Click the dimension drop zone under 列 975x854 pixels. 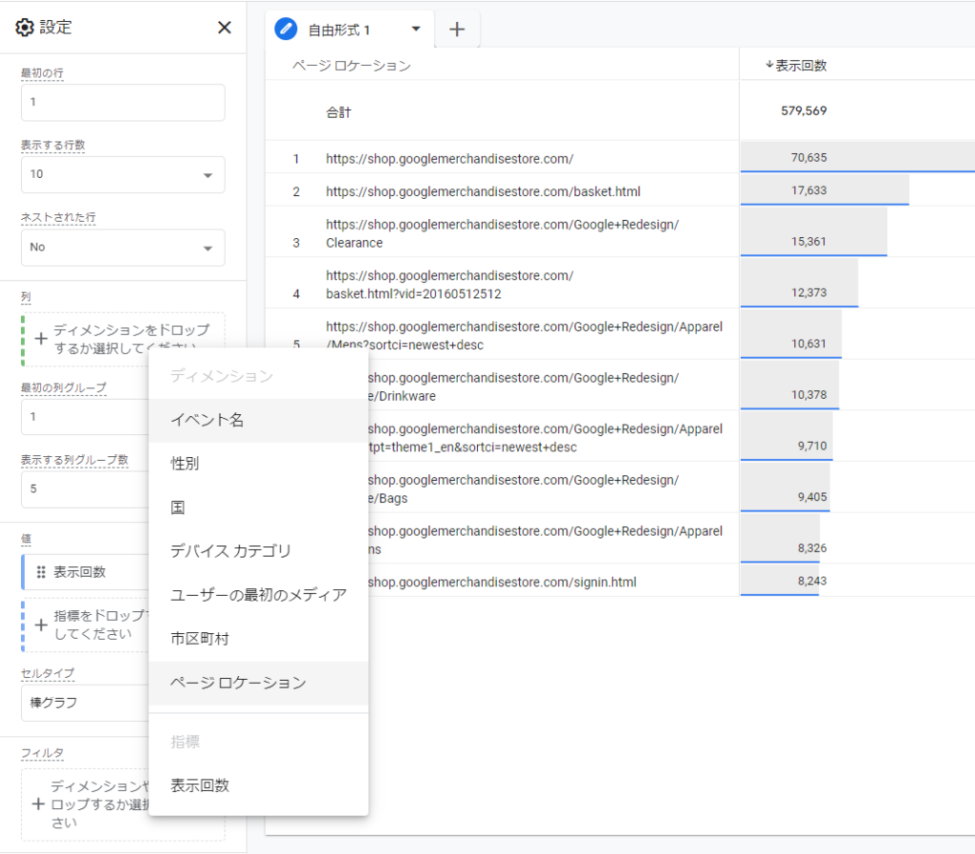point(123,339)
